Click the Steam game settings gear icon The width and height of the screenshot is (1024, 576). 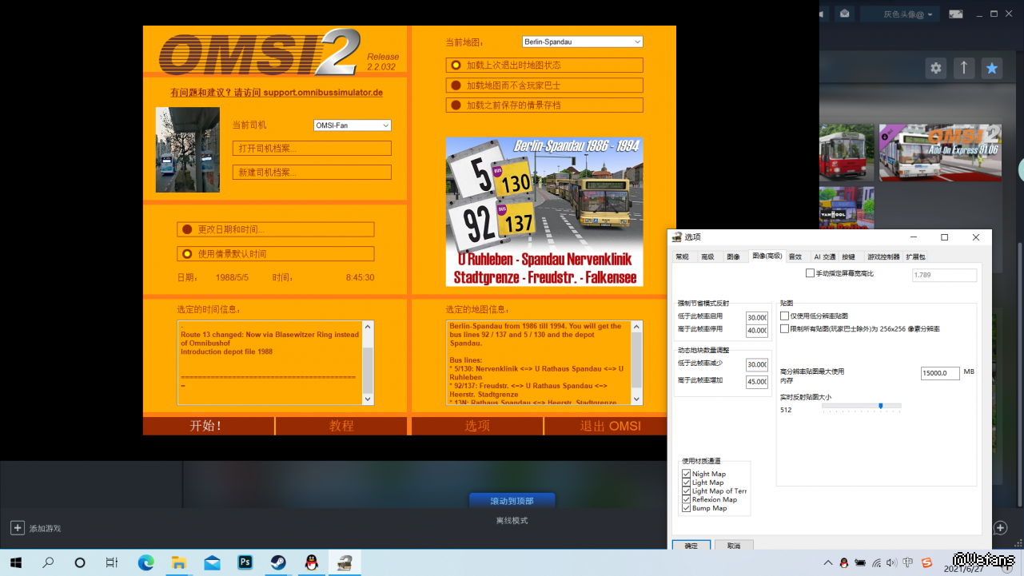tap(936, 69)
